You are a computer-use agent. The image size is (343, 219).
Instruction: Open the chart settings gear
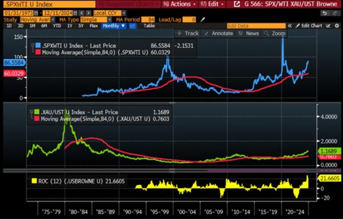pos(337,26)
